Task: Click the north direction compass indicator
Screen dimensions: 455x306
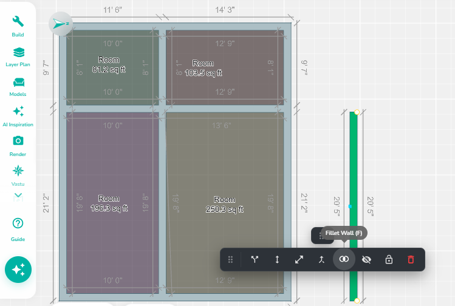Action: [x=61, y=24]
